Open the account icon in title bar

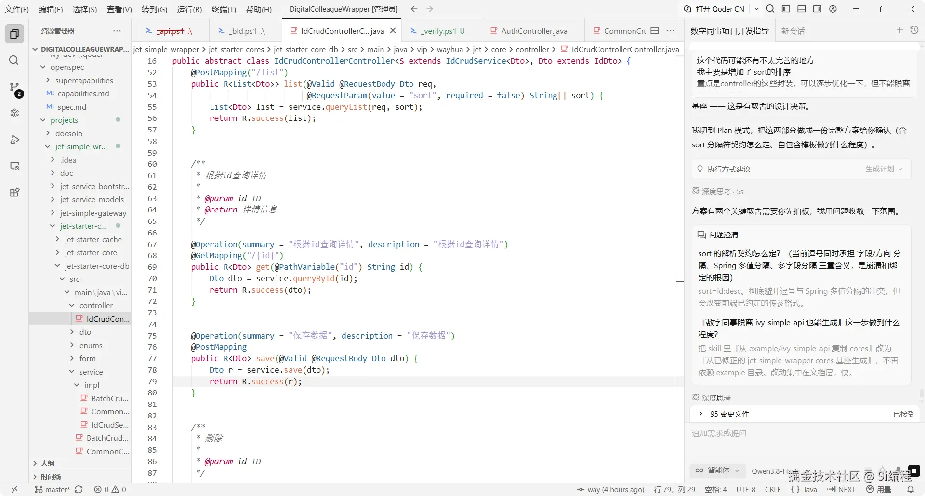[833, 9]
